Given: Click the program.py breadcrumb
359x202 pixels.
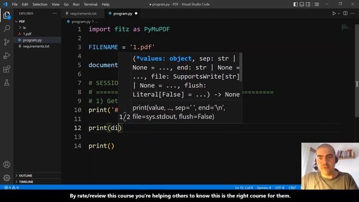Looking at the screenshot, I should tap(81, 21).
